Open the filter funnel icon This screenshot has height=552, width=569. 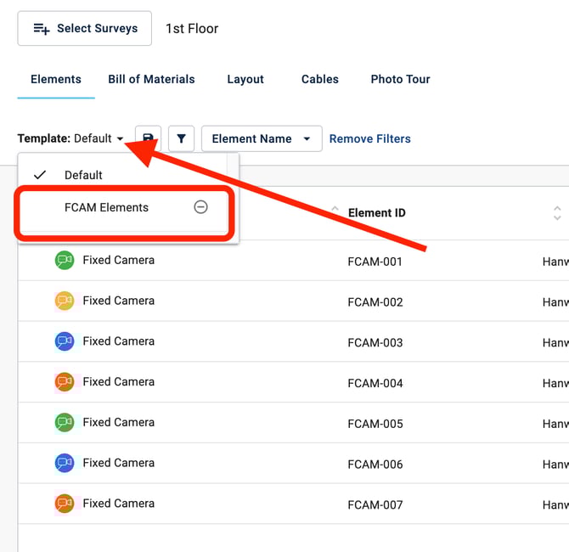[x=182, y=138]
